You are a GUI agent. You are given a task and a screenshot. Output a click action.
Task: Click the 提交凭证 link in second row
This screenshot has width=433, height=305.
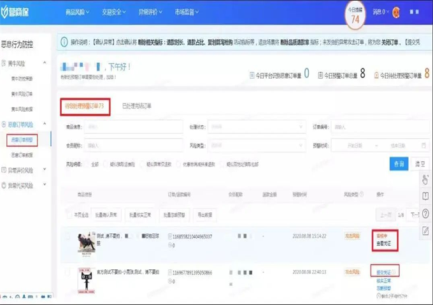pyautogui.click(x=383, y=273)
